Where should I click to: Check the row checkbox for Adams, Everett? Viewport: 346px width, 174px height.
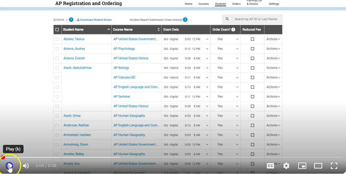[57, 58]
